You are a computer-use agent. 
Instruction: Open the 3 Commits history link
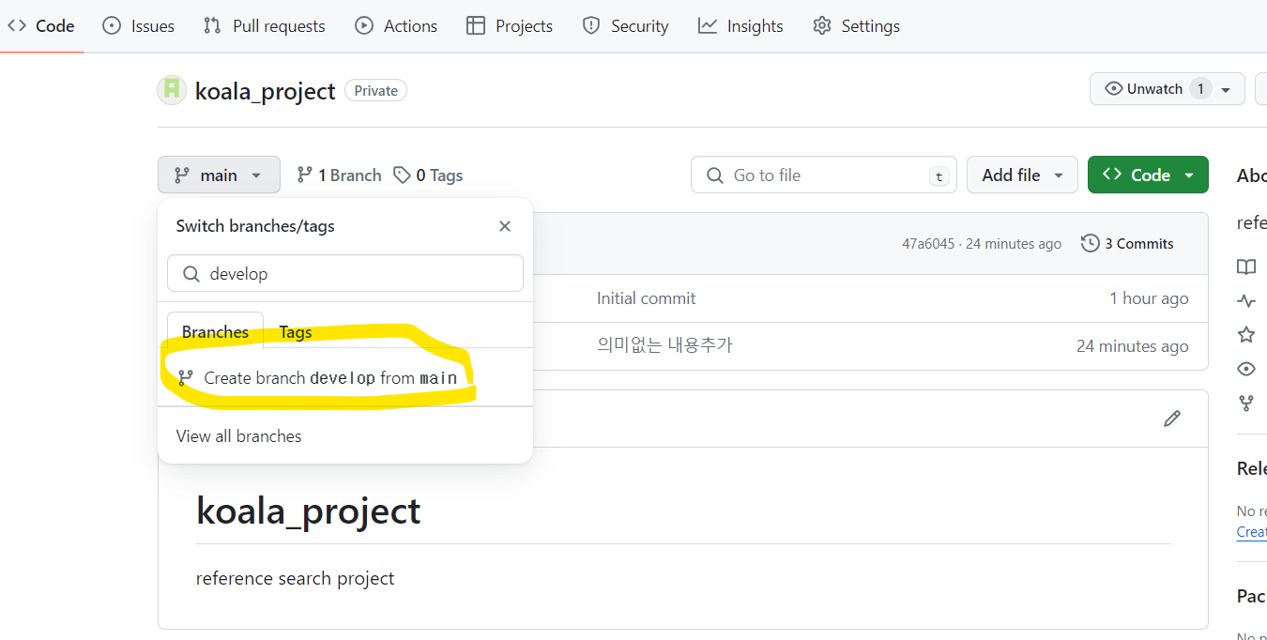[x=1127, y=243]
